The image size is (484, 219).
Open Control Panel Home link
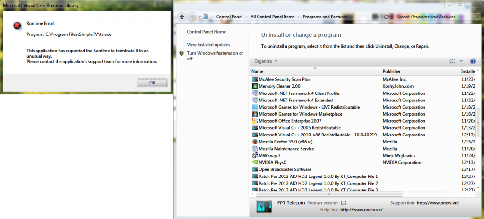click(206, 32)
